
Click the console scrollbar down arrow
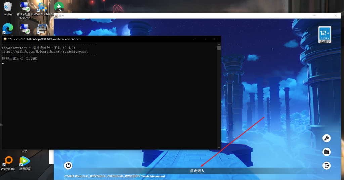[x=219, y=147]
